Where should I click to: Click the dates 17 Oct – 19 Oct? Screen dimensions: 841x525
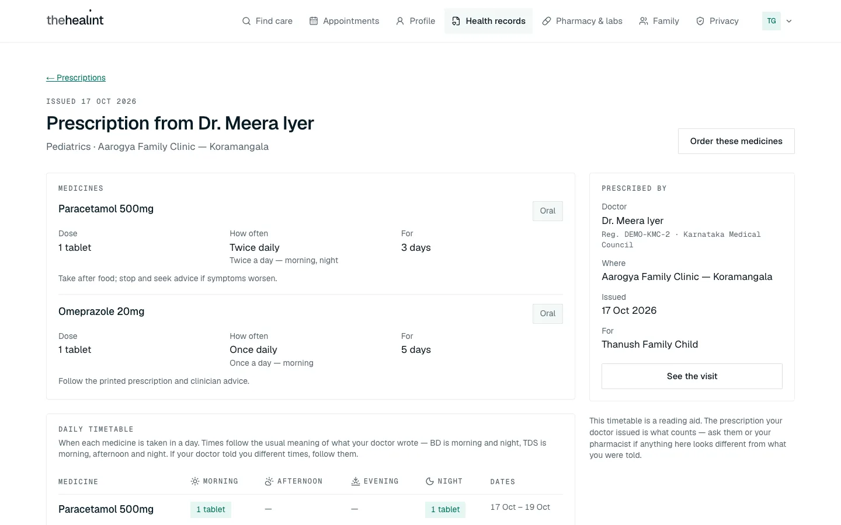520,508
